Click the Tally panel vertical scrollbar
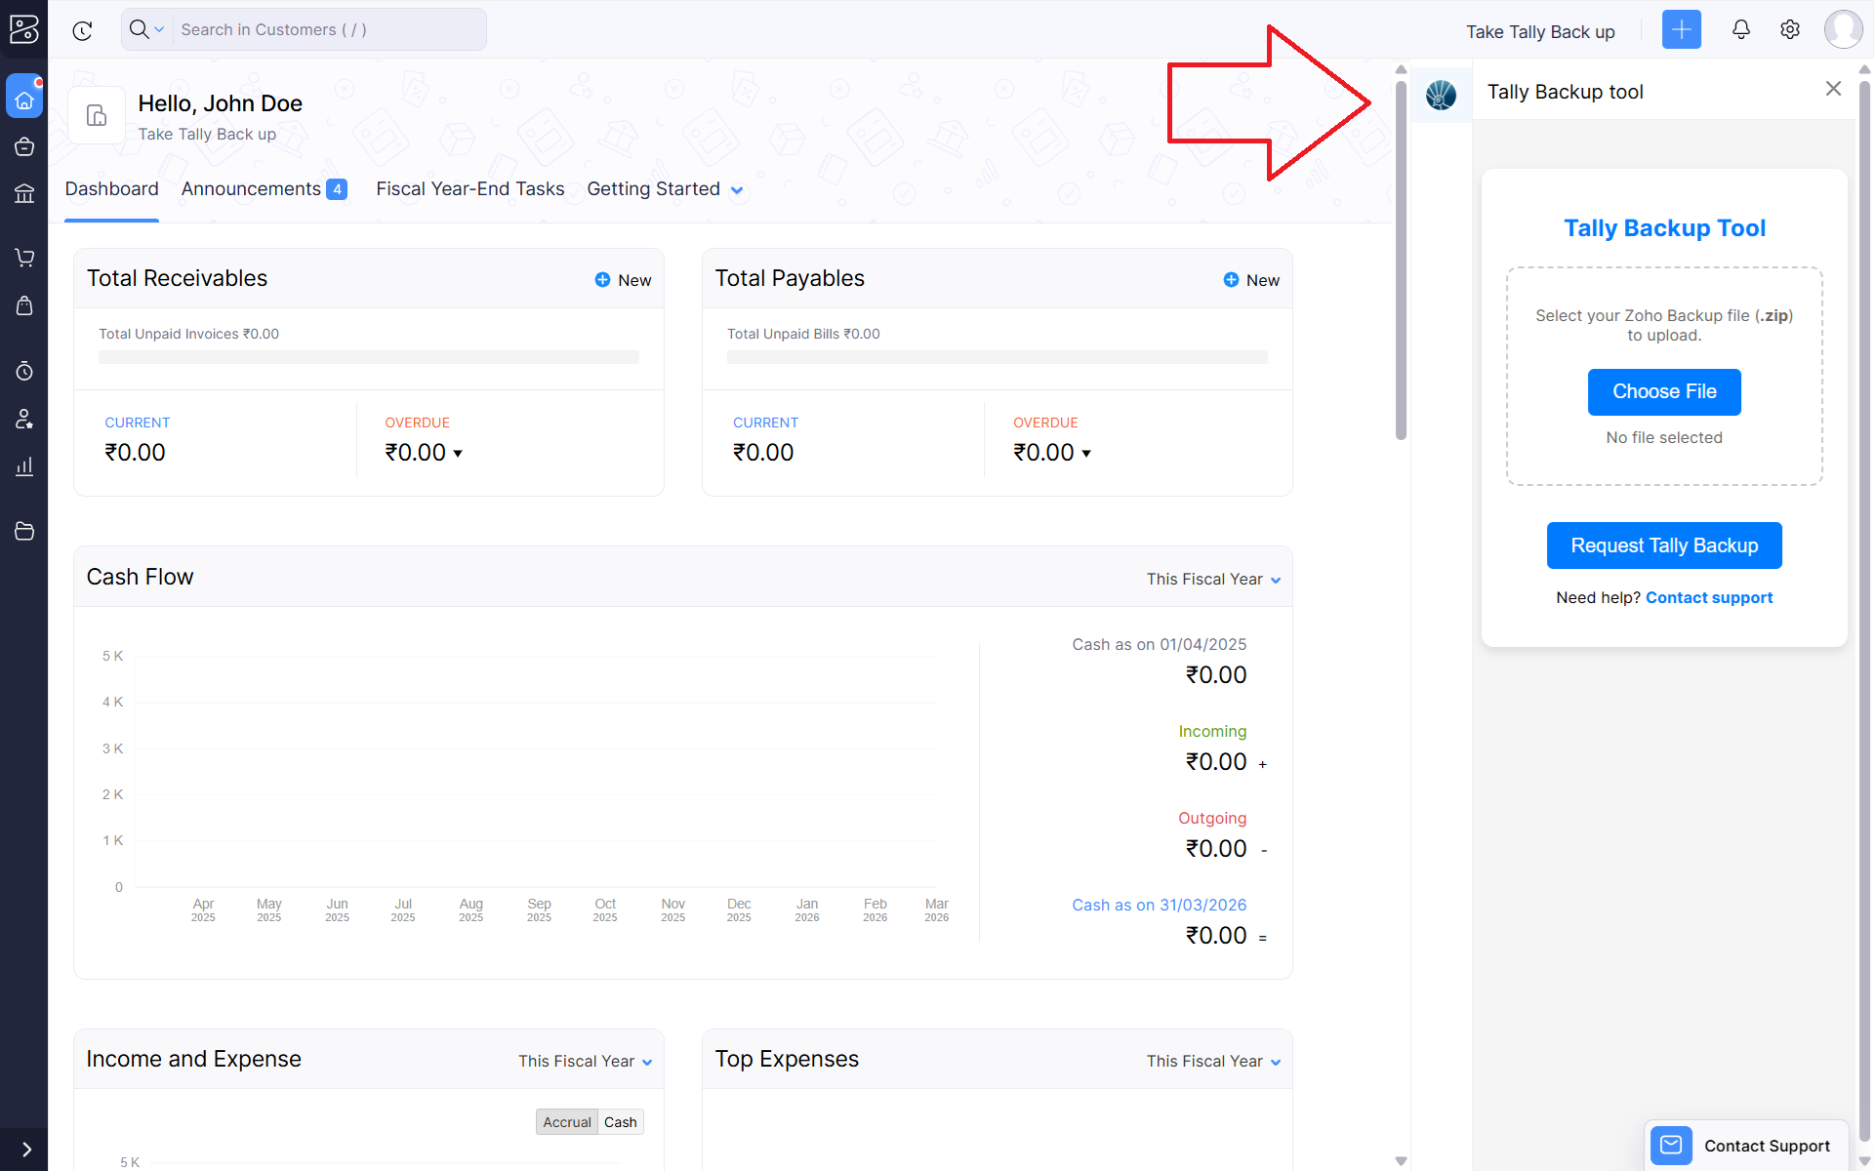The width and height of the screenshot is (1874, 1171). point(1864,610)
